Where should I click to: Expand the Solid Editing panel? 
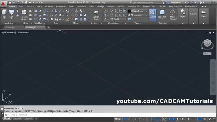41,23
